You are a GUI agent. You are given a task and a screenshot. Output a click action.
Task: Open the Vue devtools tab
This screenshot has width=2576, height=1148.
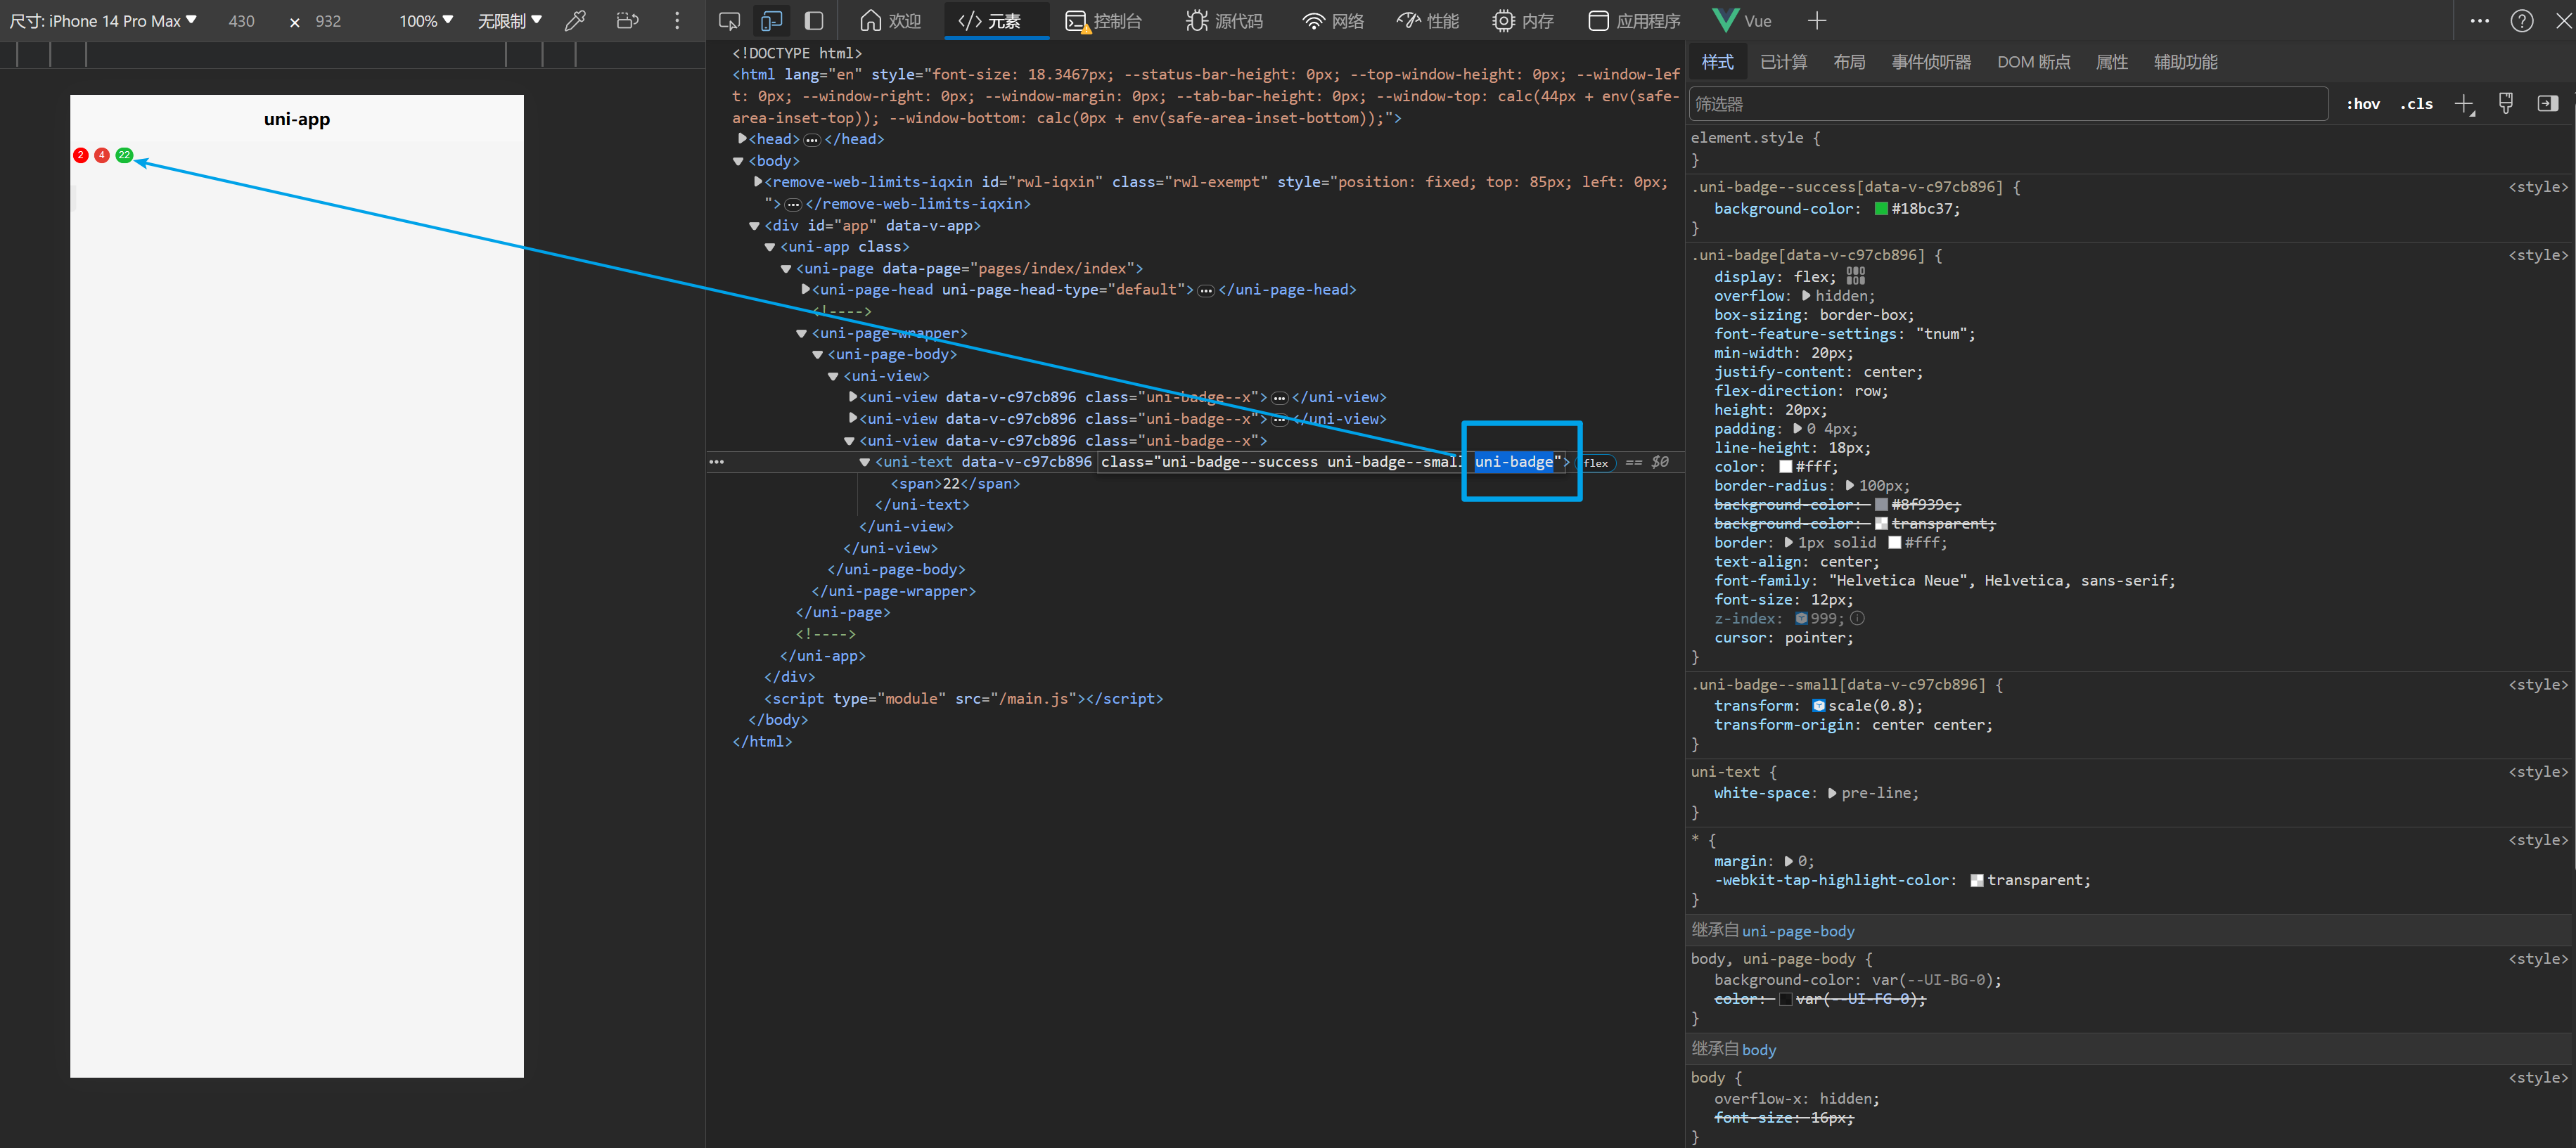tap(1742, 21)
